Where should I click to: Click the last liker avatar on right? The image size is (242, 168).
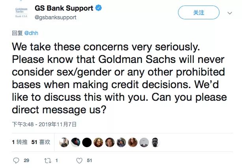point(156,142)
